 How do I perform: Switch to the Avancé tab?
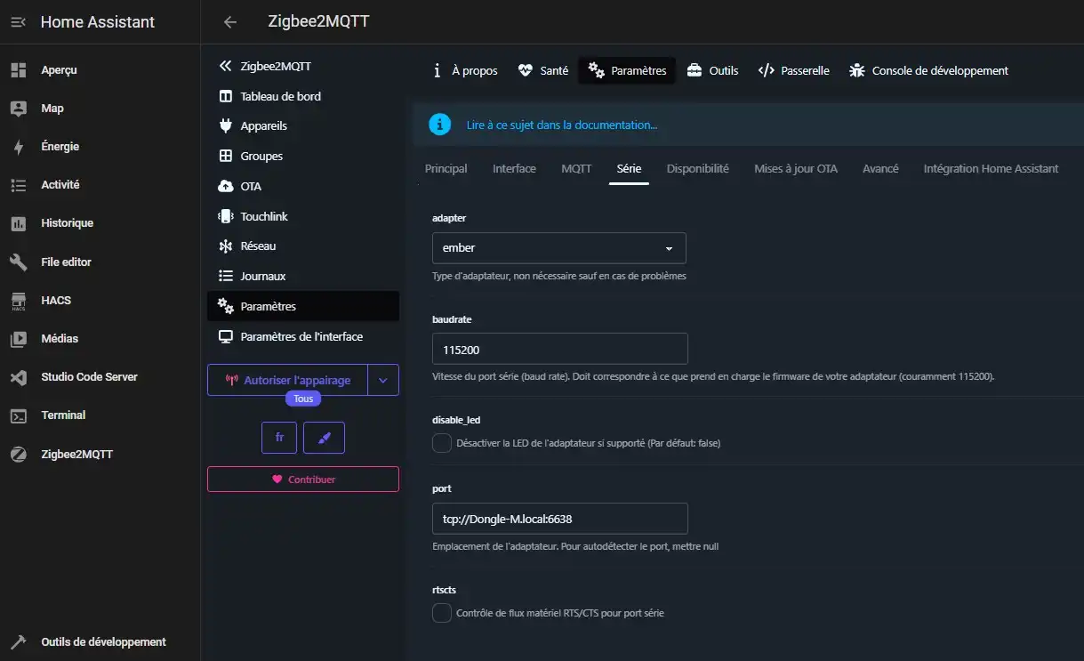880,169
